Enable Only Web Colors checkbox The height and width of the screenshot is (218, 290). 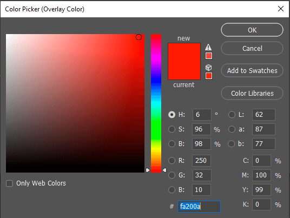(9, 183)
